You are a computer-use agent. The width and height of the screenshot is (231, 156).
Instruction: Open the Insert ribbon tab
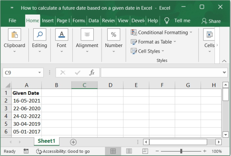pos(48,20)
